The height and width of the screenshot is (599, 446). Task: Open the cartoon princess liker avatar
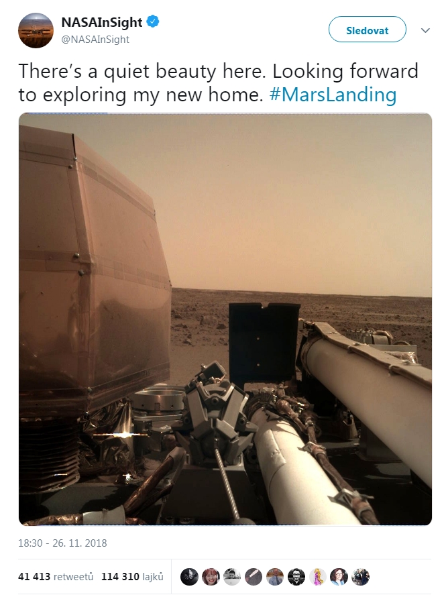click(x=317, y=577)
